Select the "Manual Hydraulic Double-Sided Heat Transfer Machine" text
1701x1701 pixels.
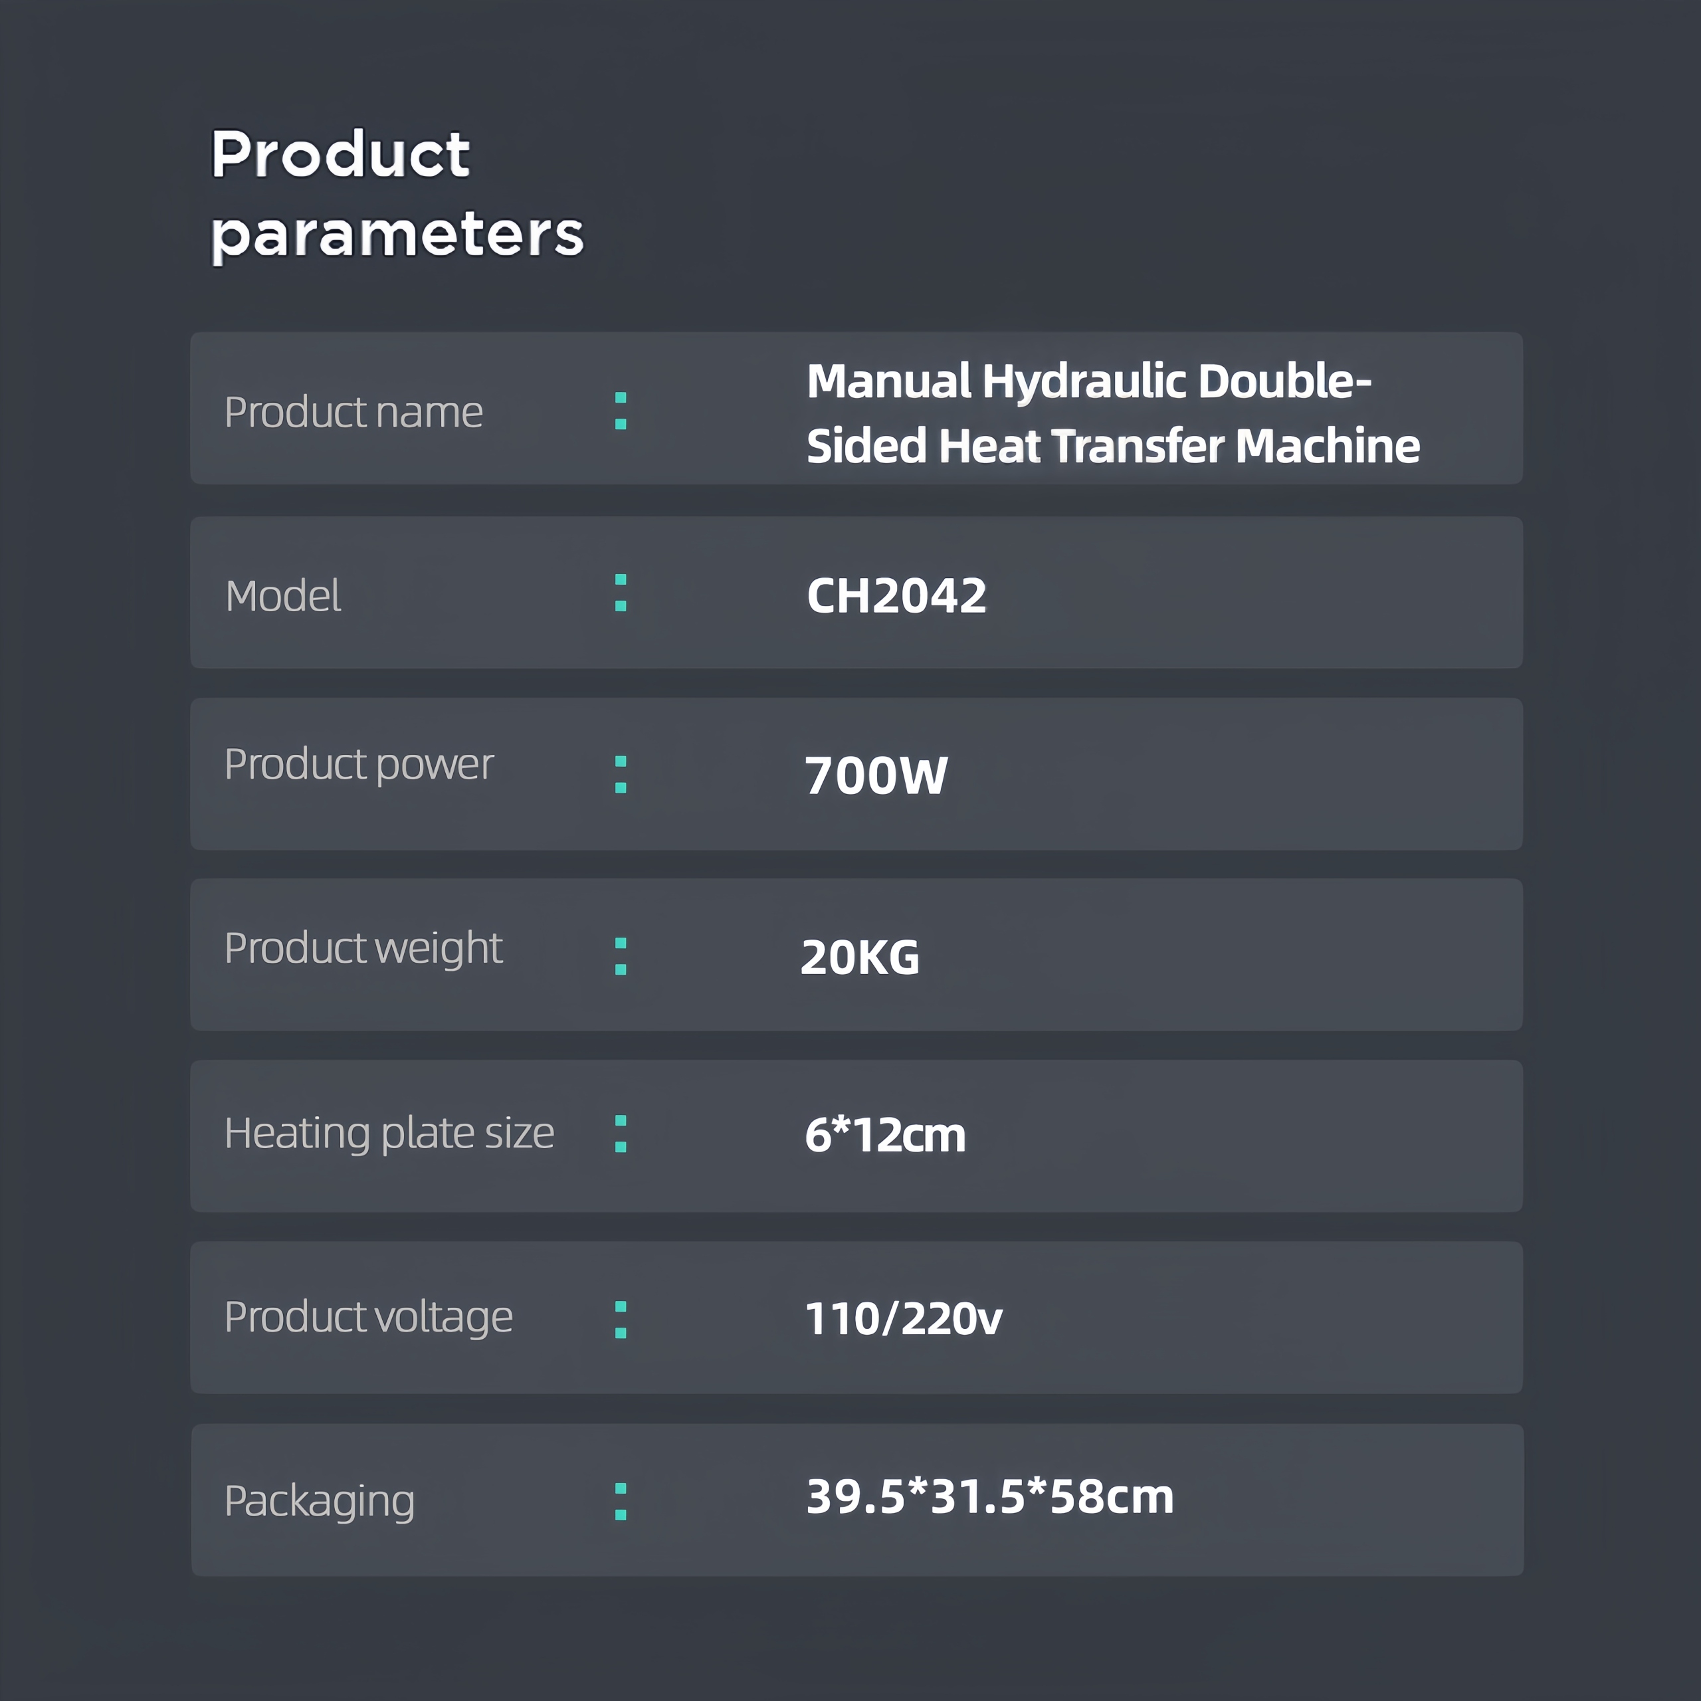1112,413
